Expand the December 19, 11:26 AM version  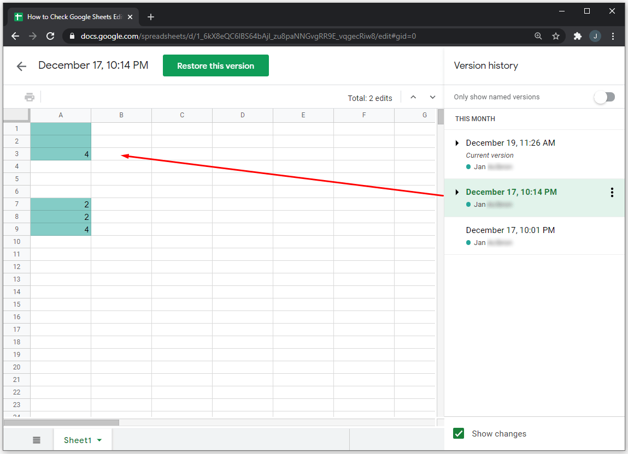tap(457, 143)
